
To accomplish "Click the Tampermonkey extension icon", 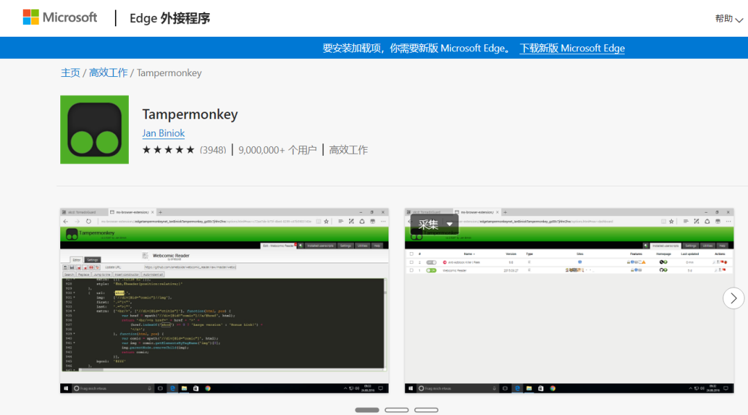I will tap(94, 130).
